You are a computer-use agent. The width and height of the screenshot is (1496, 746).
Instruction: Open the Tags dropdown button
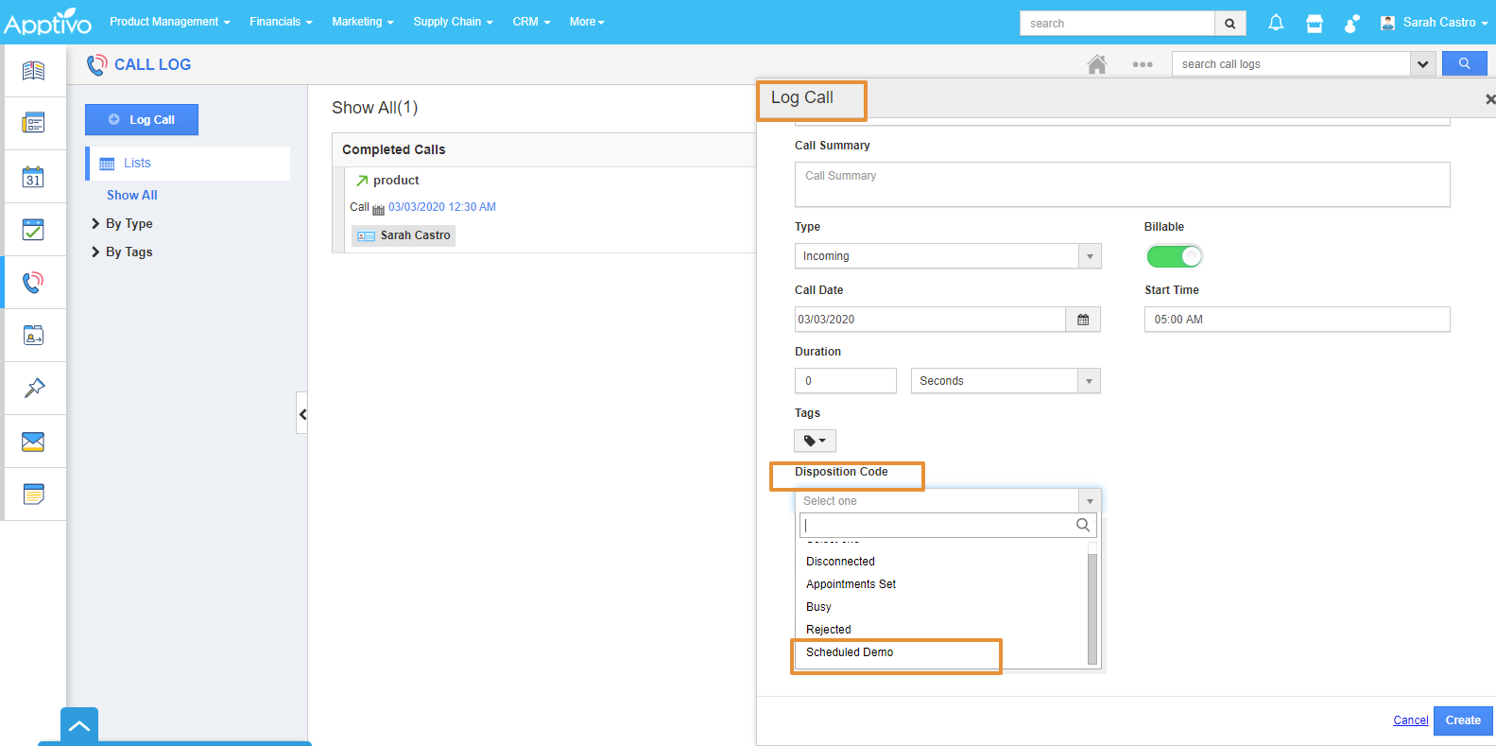815,441
